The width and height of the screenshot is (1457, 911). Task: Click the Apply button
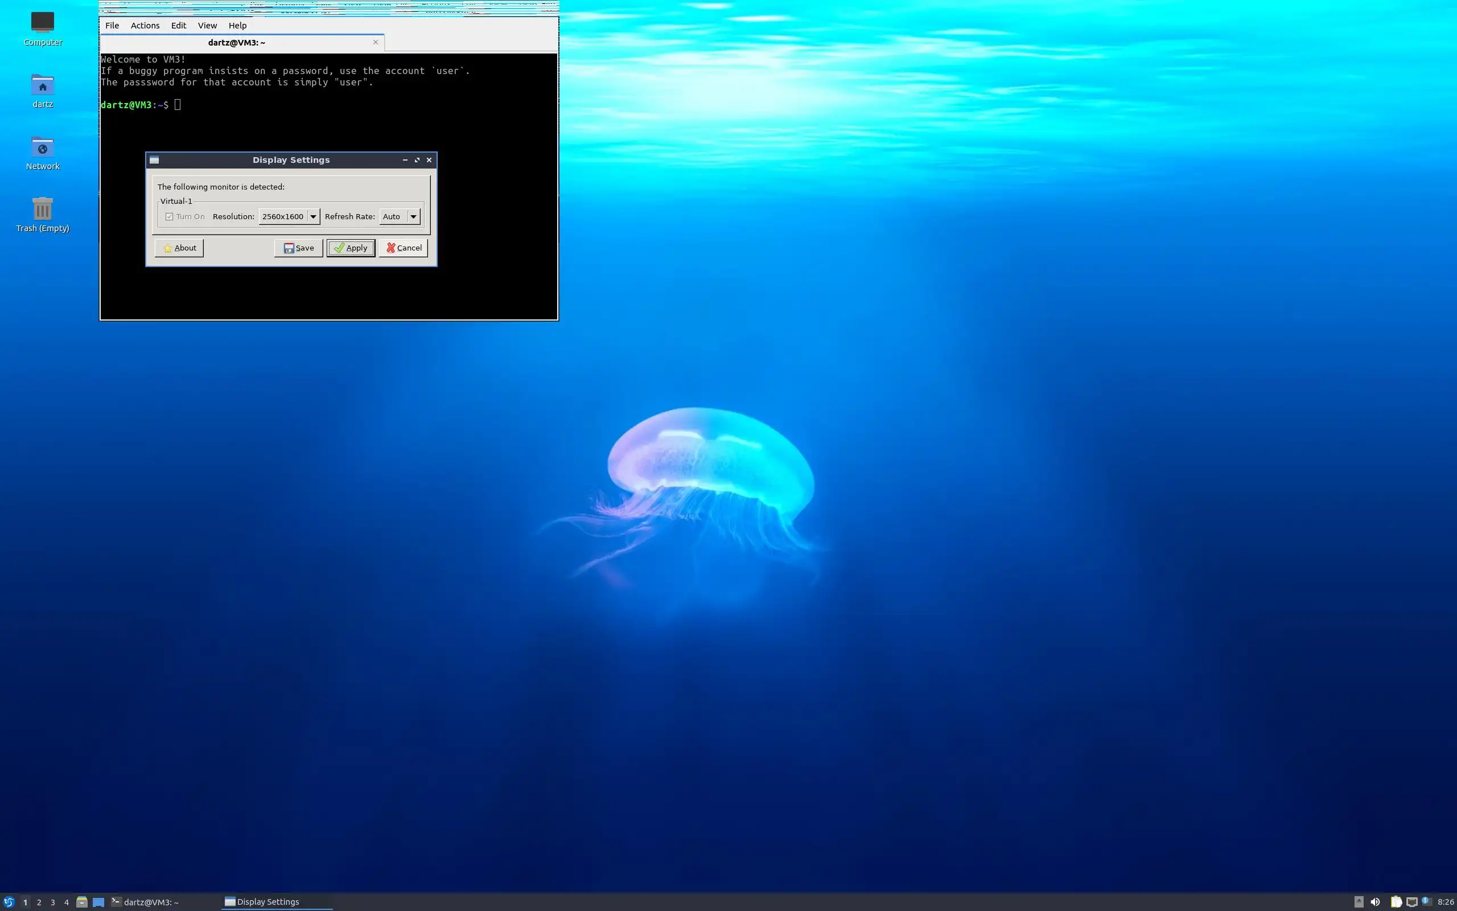click(x=351, y=248)
